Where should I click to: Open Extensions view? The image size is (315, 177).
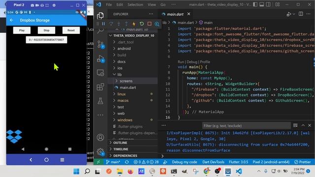pyautogui.click(x=100, y=87)
